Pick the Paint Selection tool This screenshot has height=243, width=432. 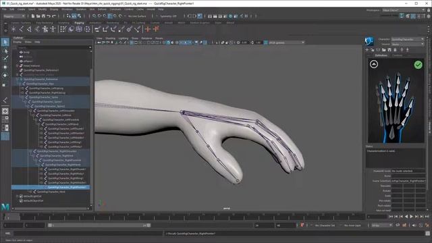5,58
